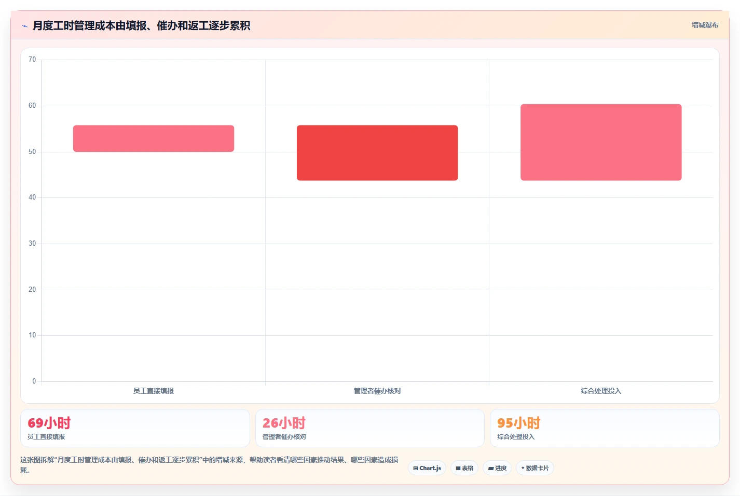Screen dimensions: 740x496
Task: Click the dark red 管理者催办核对 bar
Action: 377,153
